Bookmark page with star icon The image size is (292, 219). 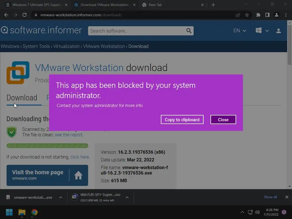point(247,15)
